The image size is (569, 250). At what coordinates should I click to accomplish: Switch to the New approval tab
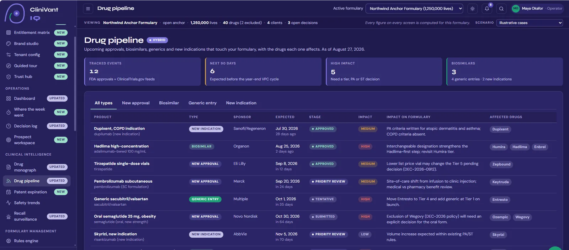[136, 103]
